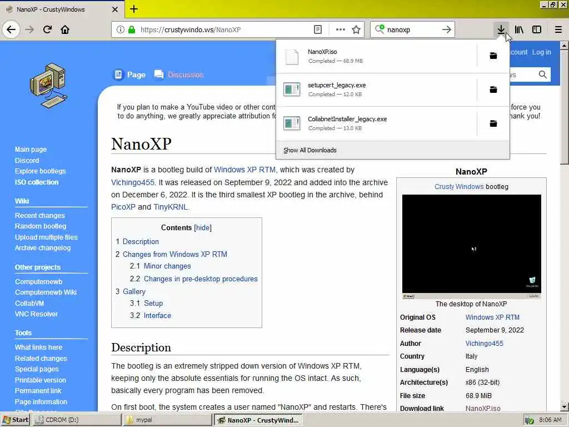This screenshot has height=427, width=569.
Task: Click the CrustyWindows computer logo
Action: point(48,86)
